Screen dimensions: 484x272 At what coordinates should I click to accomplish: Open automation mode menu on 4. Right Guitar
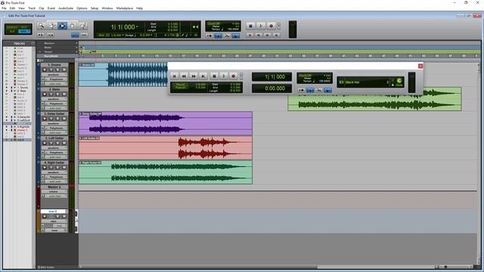[x=56, y=181]
